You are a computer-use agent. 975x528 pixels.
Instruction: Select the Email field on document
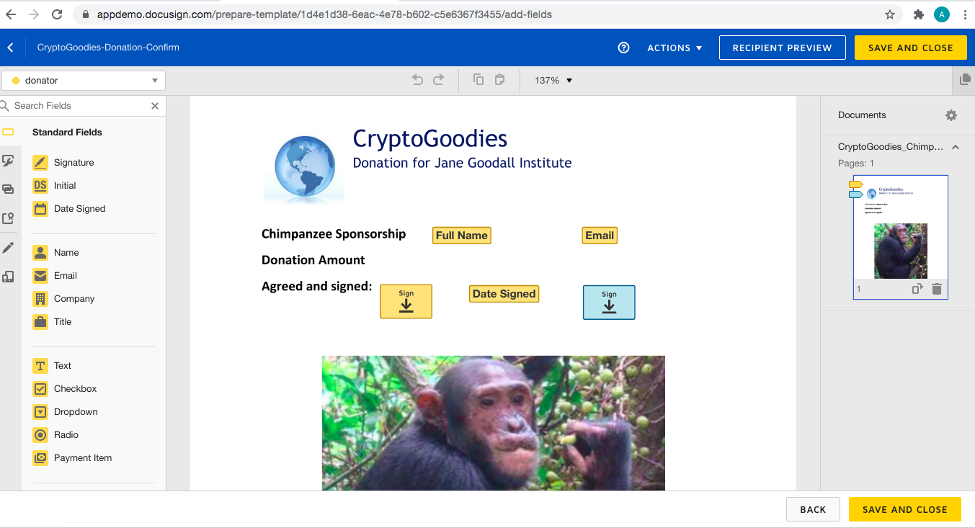[x=600, y=236]
